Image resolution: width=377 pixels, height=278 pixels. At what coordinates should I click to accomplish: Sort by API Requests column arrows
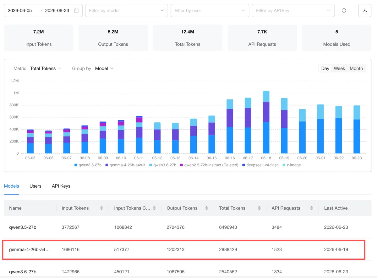tap(311, 208)
